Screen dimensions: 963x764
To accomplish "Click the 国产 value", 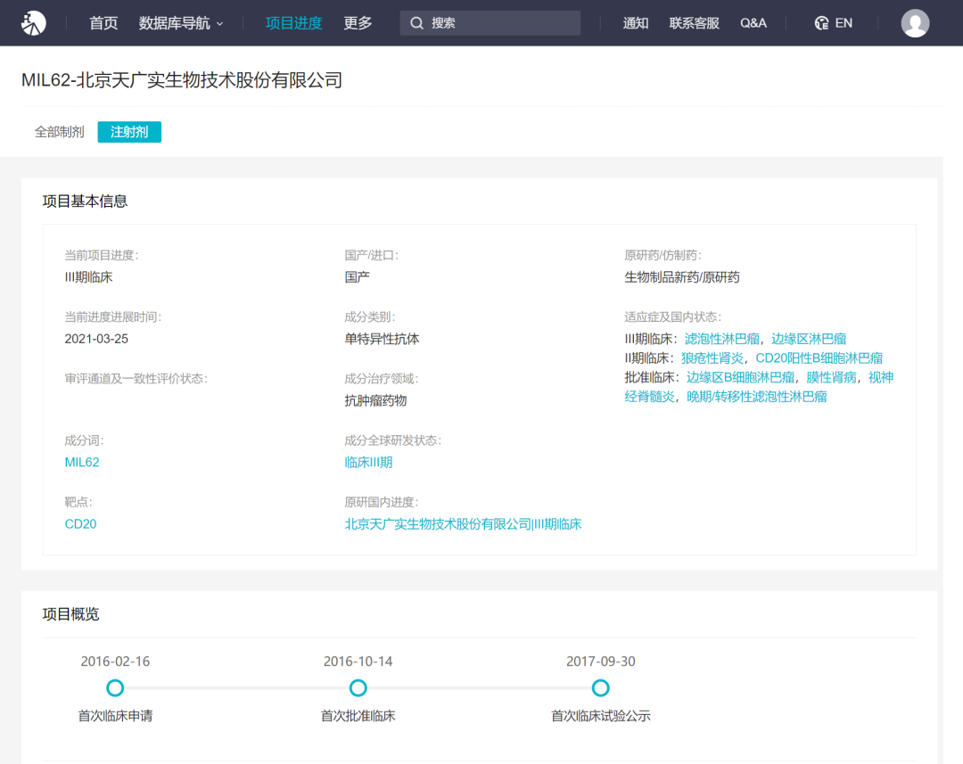I will 357,277.
